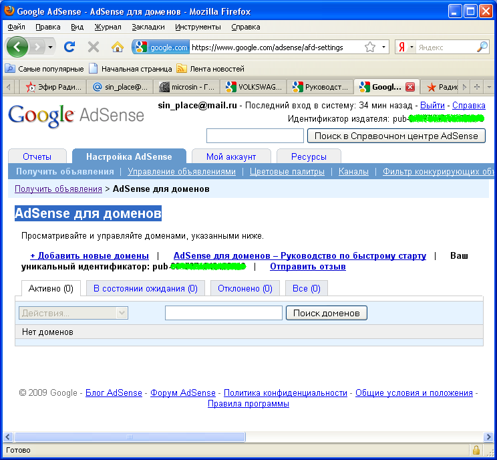The image size is (497, 460).
Task: Click the AdSense help search text field
Action: click(255, 136)
